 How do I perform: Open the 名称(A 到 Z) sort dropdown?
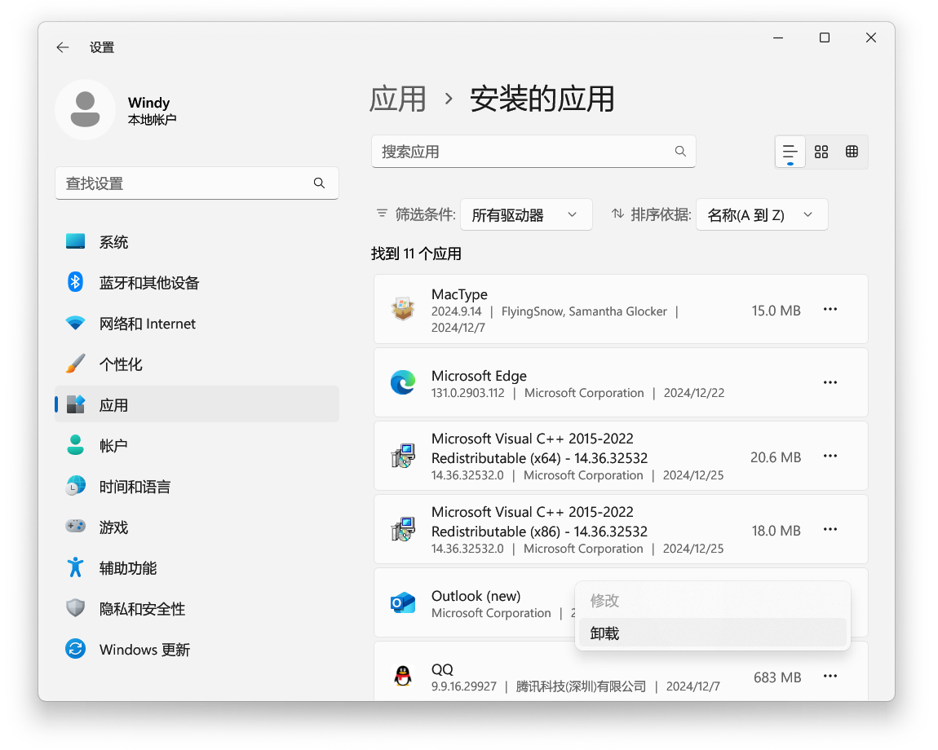click(761, 214)
